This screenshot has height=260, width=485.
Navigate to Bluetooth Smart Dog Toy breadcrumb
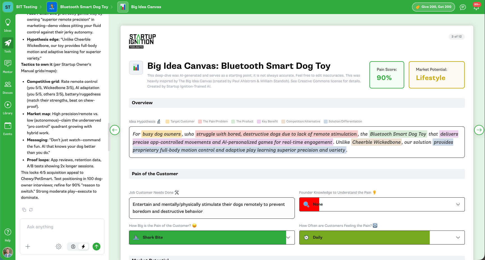click(x=84, y=7)
